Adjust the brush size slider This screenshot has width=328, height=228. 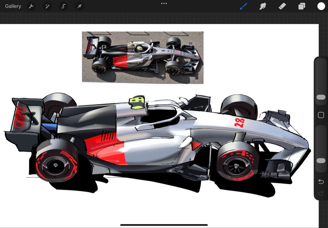pyautogui.click(x=321, y=97)
